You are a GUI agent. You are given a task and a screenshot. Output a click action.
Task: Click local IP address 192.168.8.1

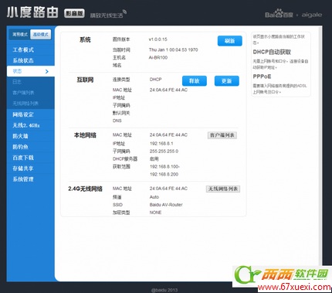pyautogui.click(x=161, y=144)
